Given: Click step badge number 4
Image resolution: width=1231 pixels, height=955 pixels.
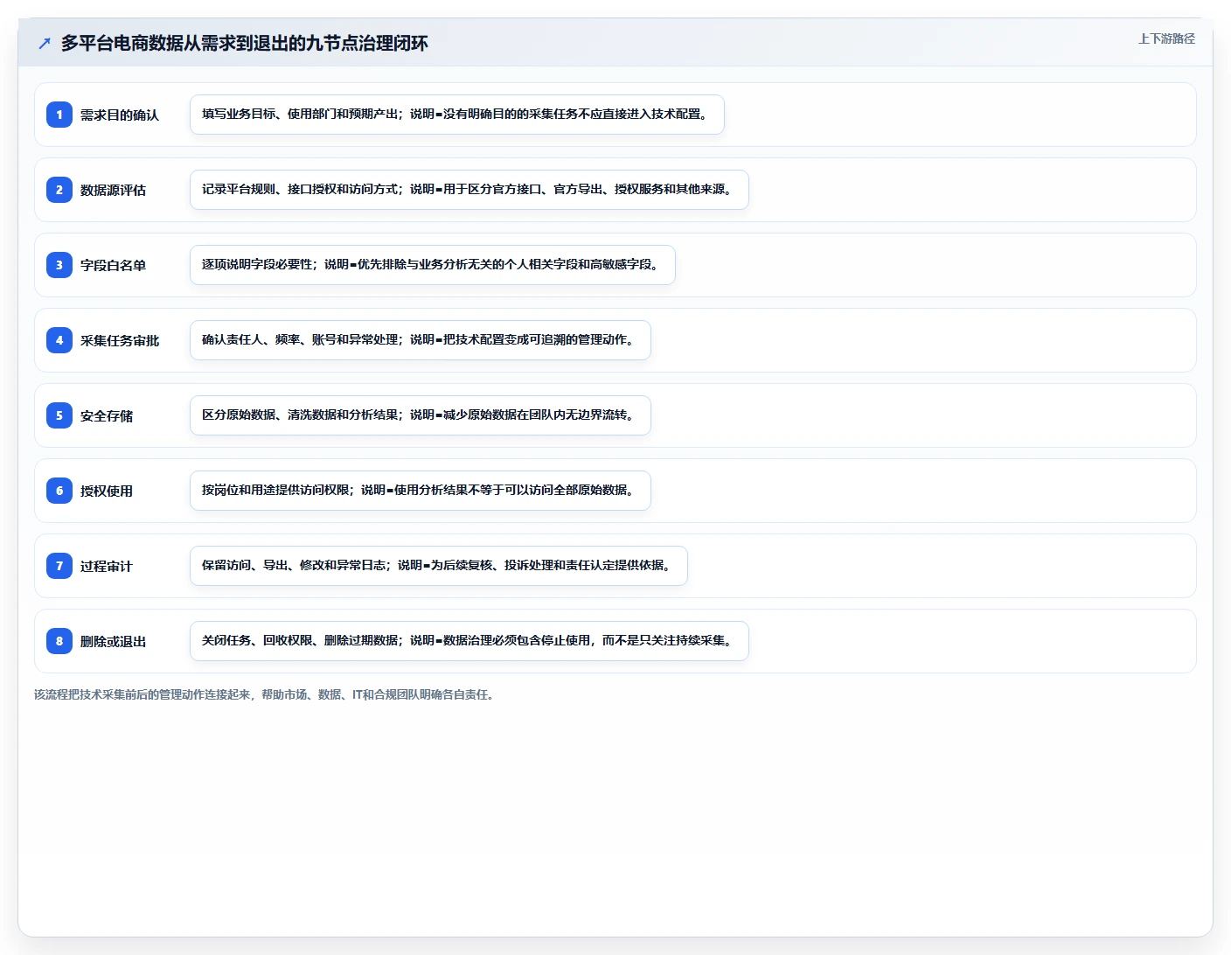Looking at the screenshot, I should 59,340.
